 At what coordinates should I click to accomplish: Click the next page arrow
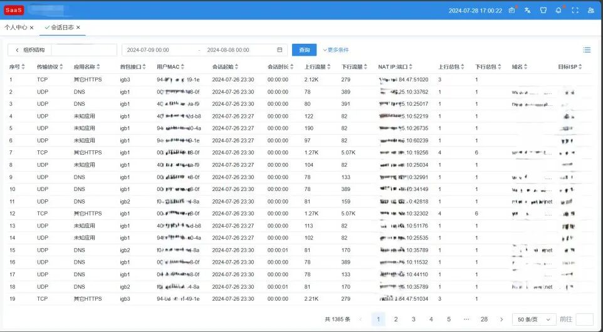click(501, 319)
